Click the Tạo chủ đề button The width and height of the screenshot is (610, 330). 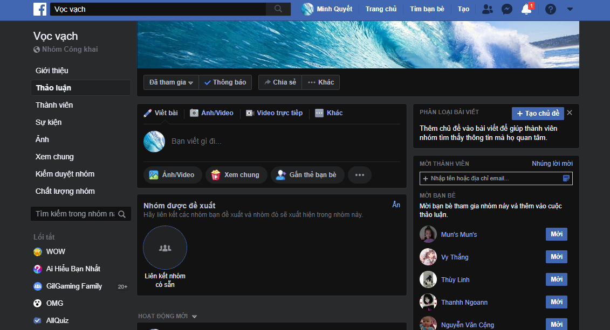pyautogui.click(x=538, y=114)
